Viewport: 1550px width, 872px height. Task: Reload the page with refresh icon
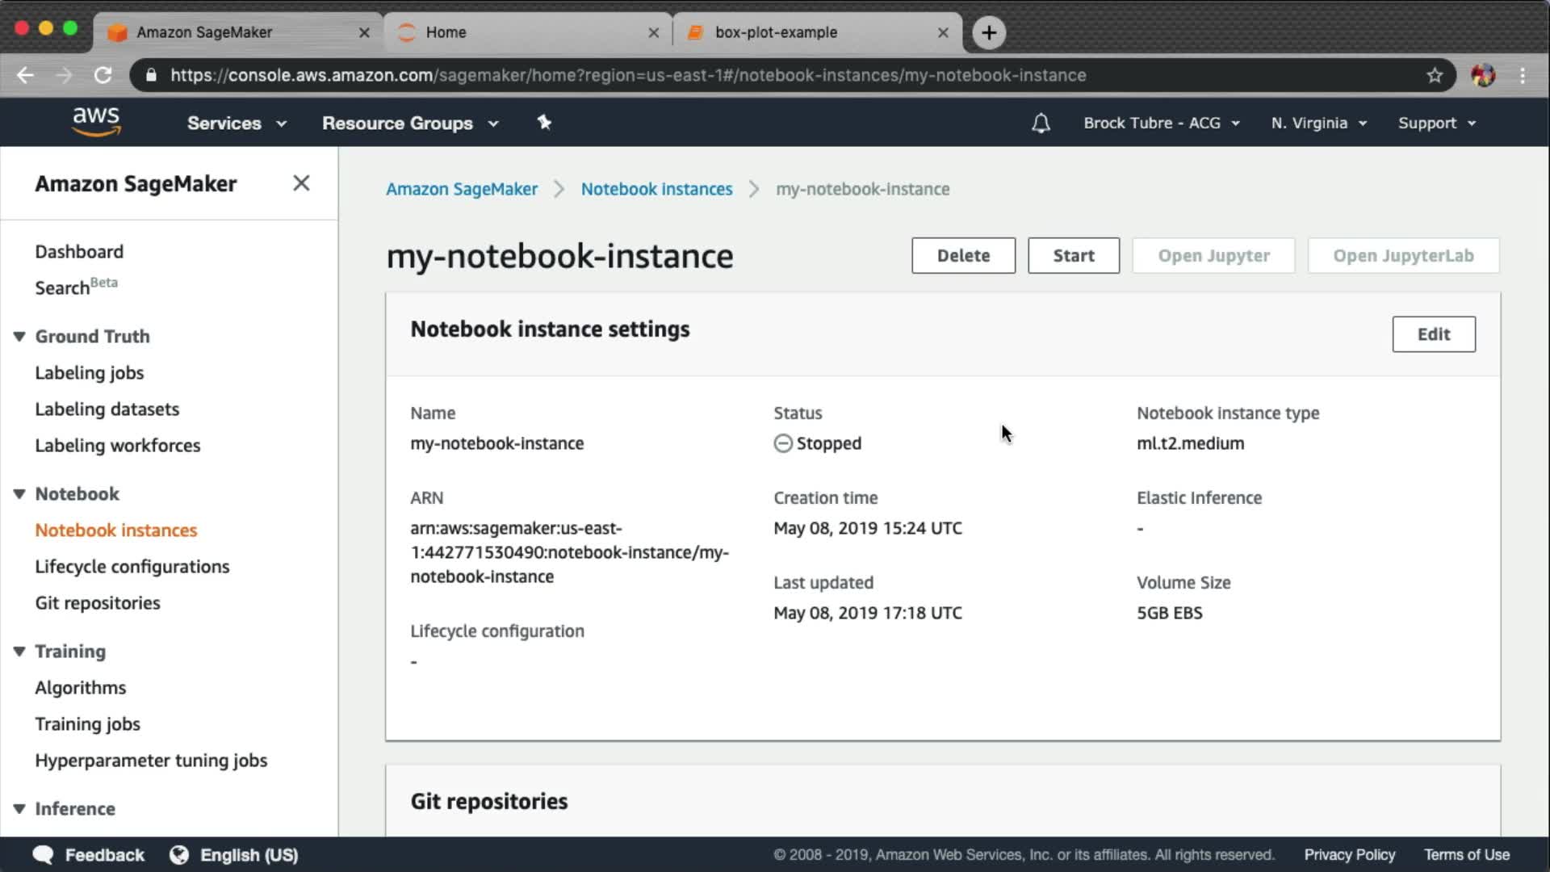(x=103, y=75)
